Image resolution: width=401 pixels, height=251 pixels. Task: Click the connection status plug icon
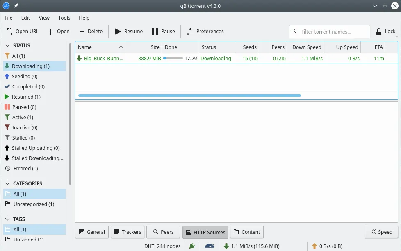pyautogui.click(x=192, y=246)
